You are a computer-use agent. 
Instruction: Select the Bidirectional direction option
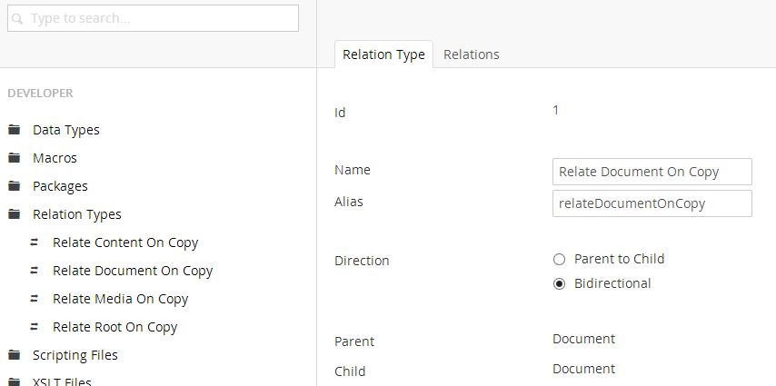click(x=559, y=283)
